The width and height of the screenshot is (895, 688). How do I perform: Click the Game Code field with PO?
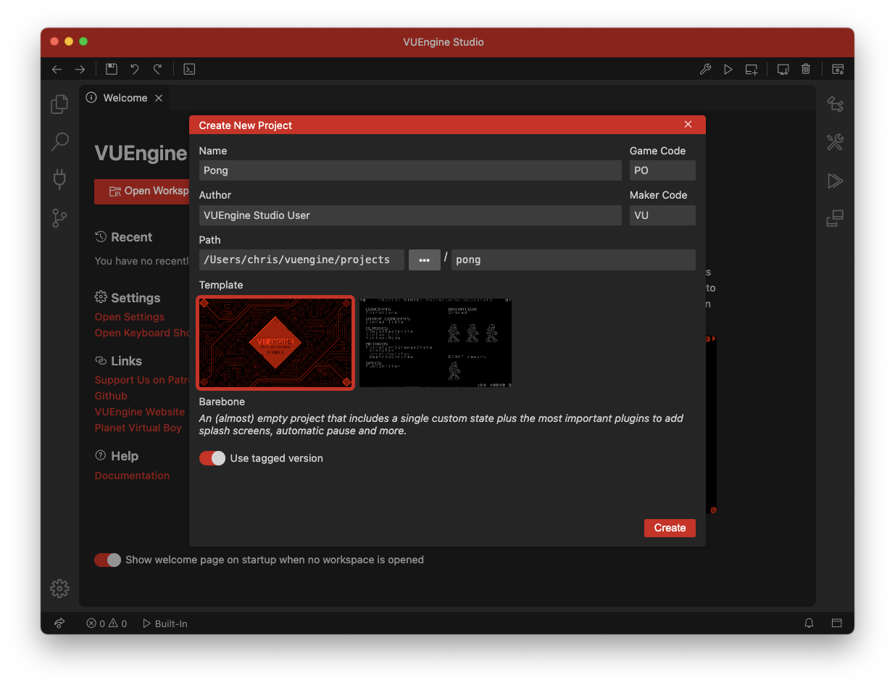point(662,170)
